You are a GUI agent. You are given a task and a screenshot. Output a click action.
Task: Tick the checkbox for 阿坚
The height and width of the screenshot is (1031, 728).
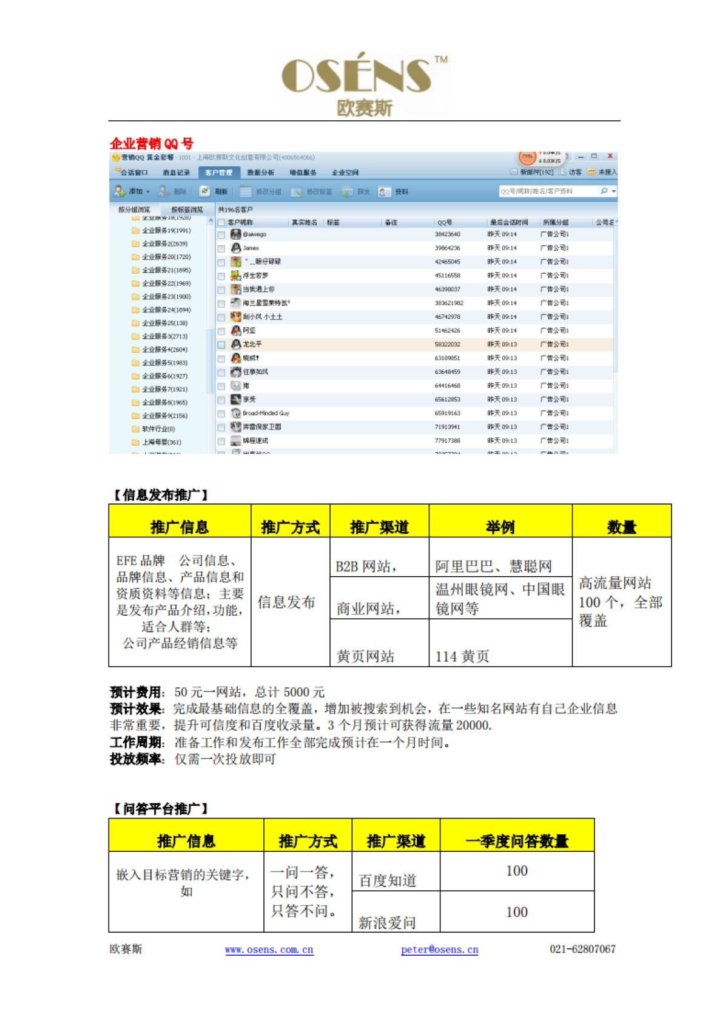221,331
